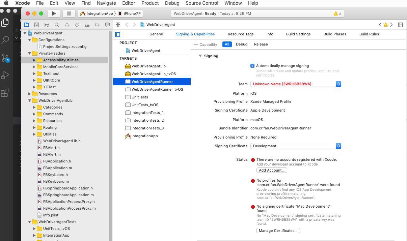Click Manage Certificates button
The height and width of the screenshot is (241, 407).
point(278,231)
